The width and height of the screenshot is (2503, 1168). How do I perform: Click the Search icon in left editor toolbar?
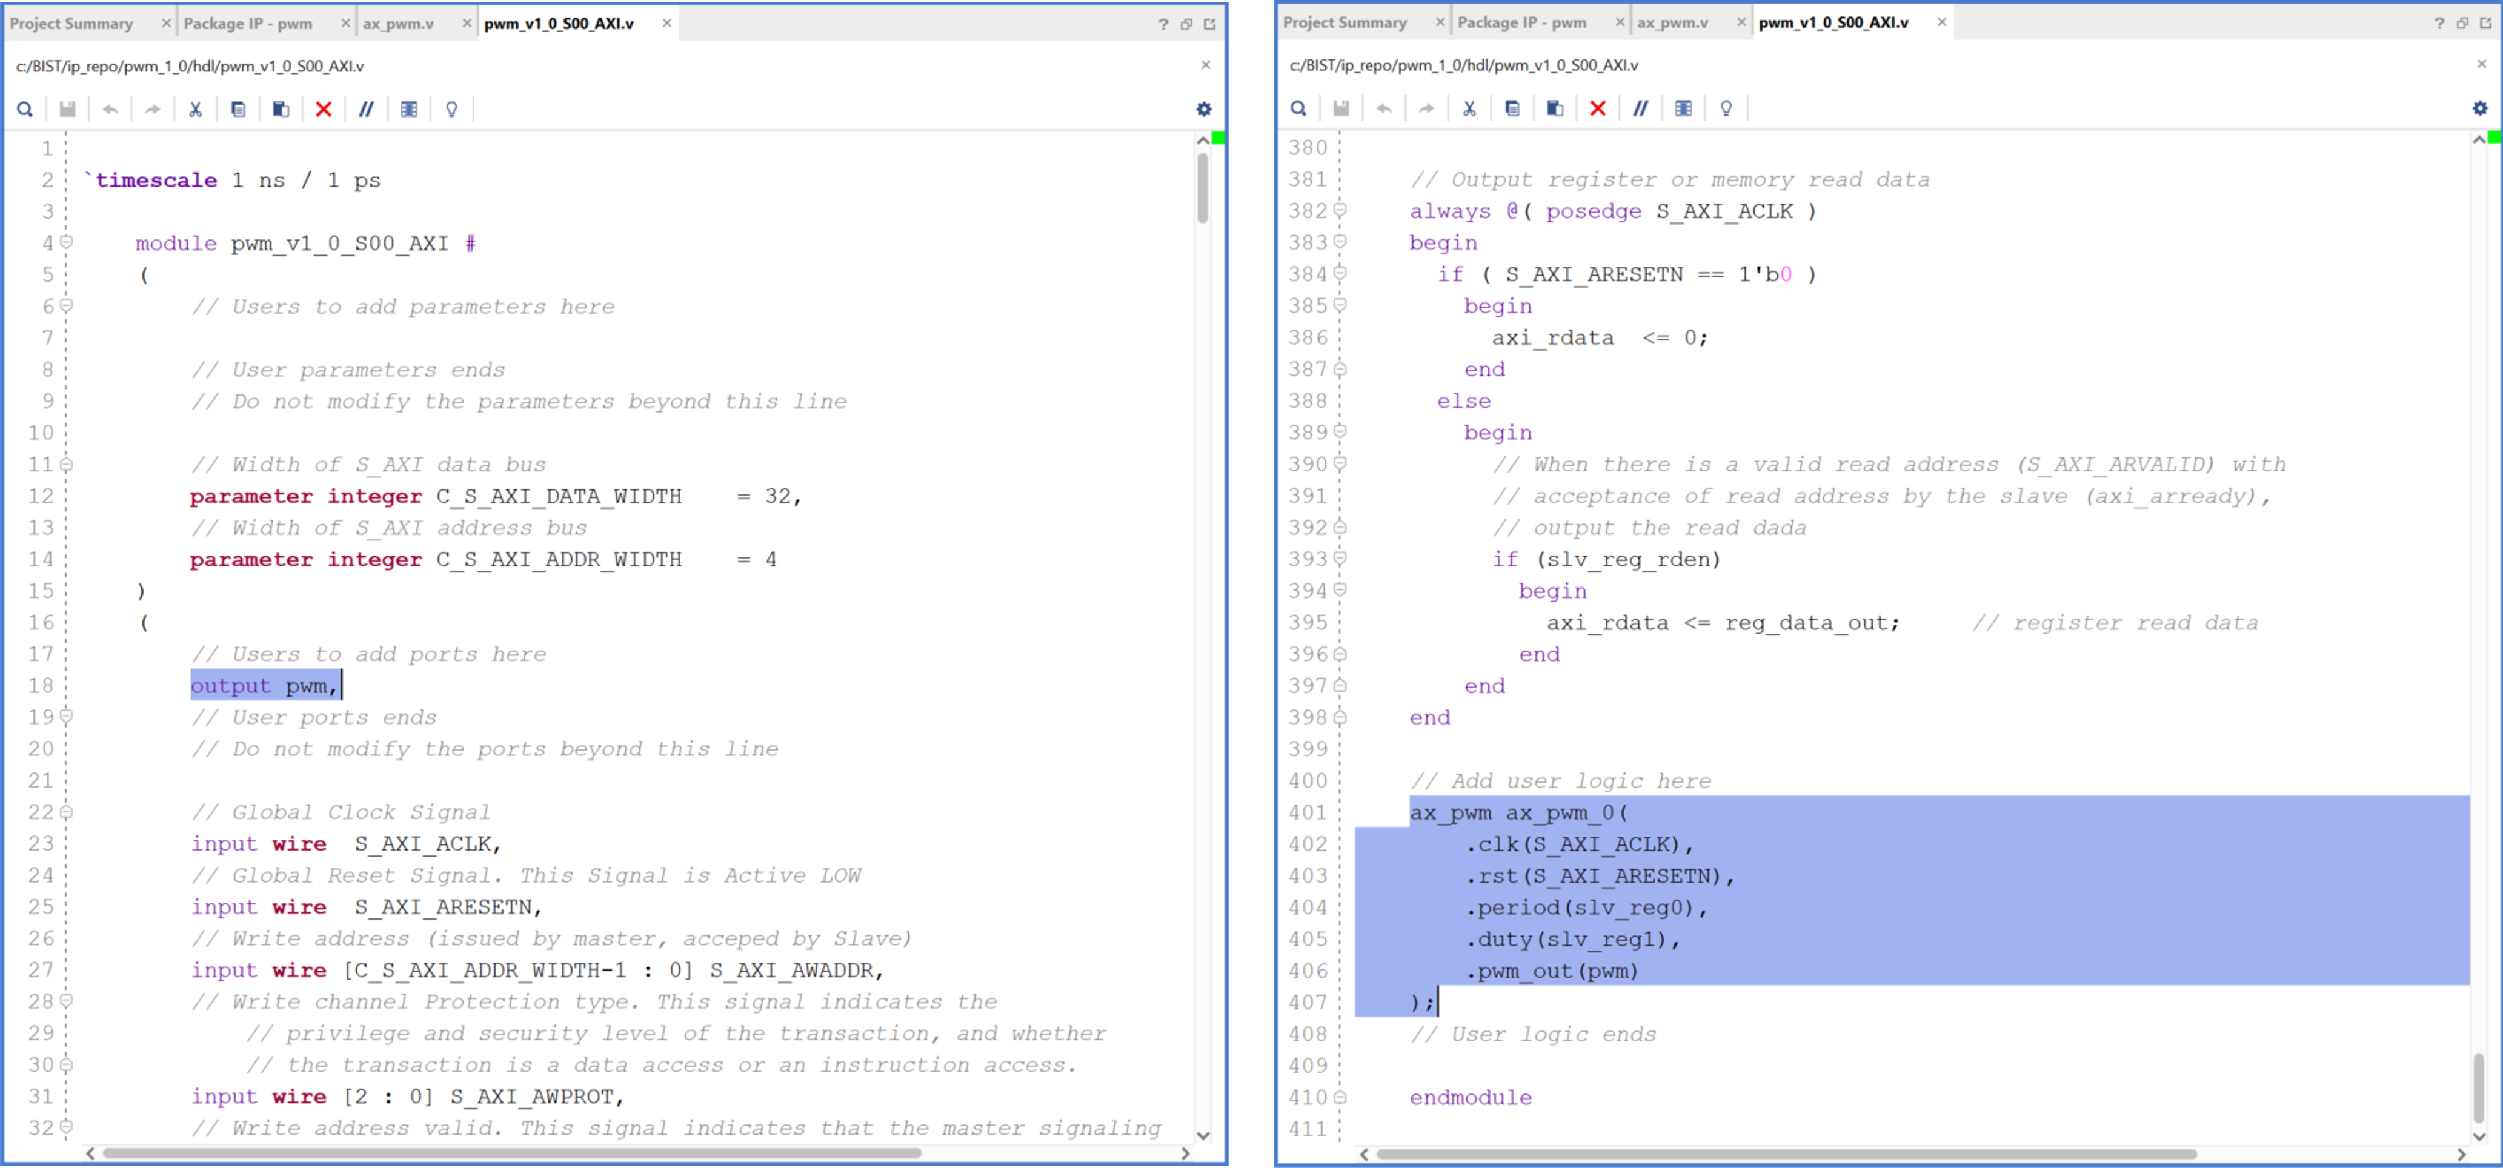[x=25, y=109]
